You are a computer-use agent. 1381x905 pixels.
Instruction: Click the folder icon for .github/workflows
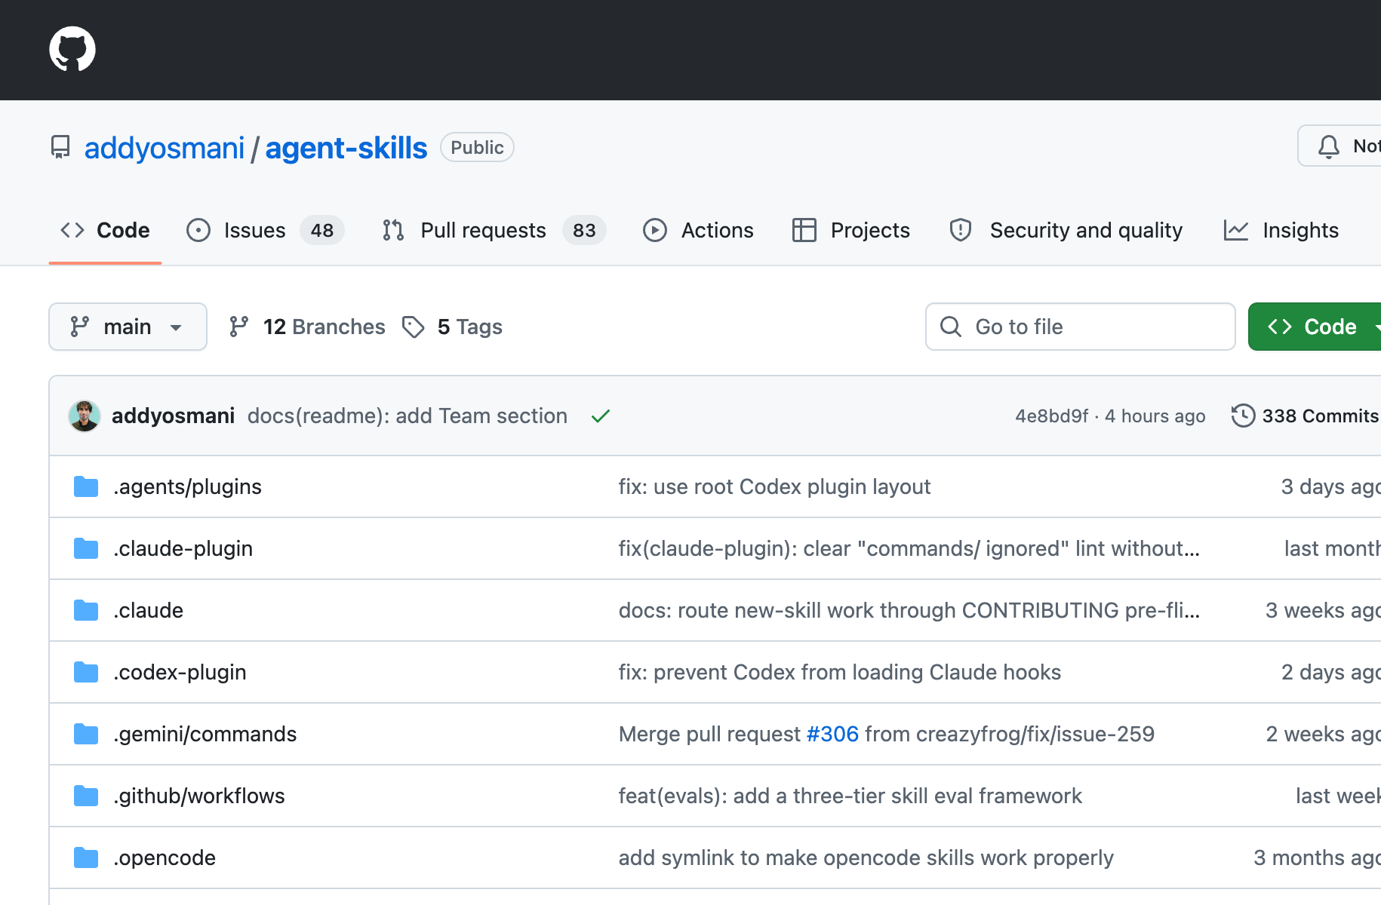point(86,796)
